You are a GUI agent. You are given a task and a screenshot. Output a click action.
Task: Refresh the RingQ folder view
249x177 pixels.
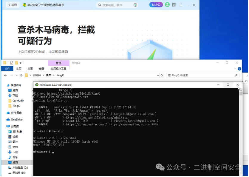(162, 75)
